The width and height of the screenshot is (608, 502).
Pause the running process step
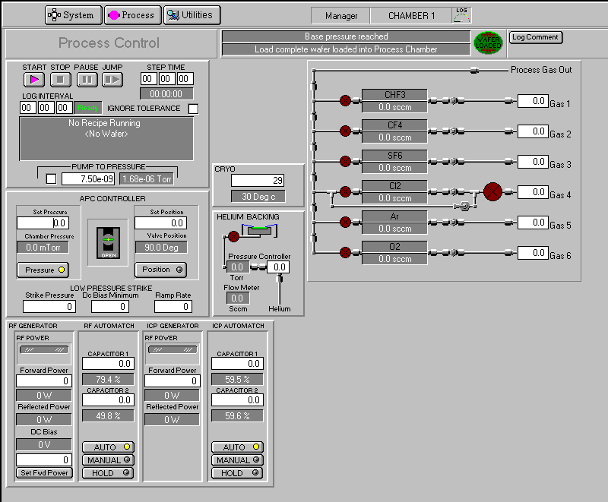pos(87,79)
